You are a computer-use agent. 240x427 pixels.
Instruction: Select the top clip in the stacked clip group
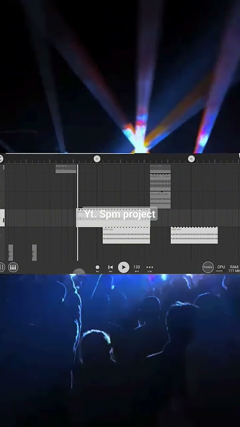(160, 169)
